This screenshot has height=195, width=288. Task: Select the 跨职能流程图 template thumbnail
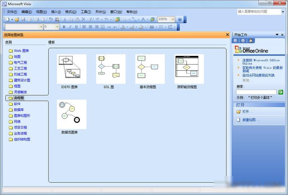[x=189, y=69]
